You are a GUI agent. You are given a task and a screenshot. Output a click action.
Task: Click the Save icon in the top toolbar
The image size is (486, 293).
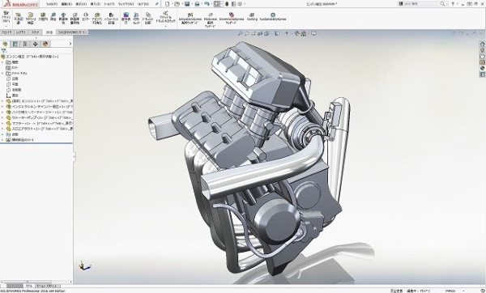[x=187, y=4]
